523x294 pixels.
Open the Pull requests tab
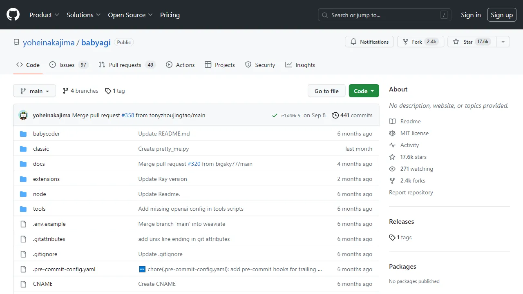(x=127, y=65)
